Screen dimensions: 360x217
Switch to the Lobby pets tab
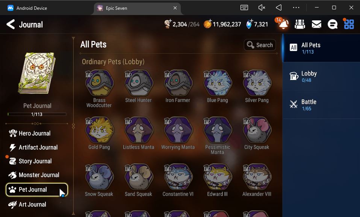click(x=321, y=76)
